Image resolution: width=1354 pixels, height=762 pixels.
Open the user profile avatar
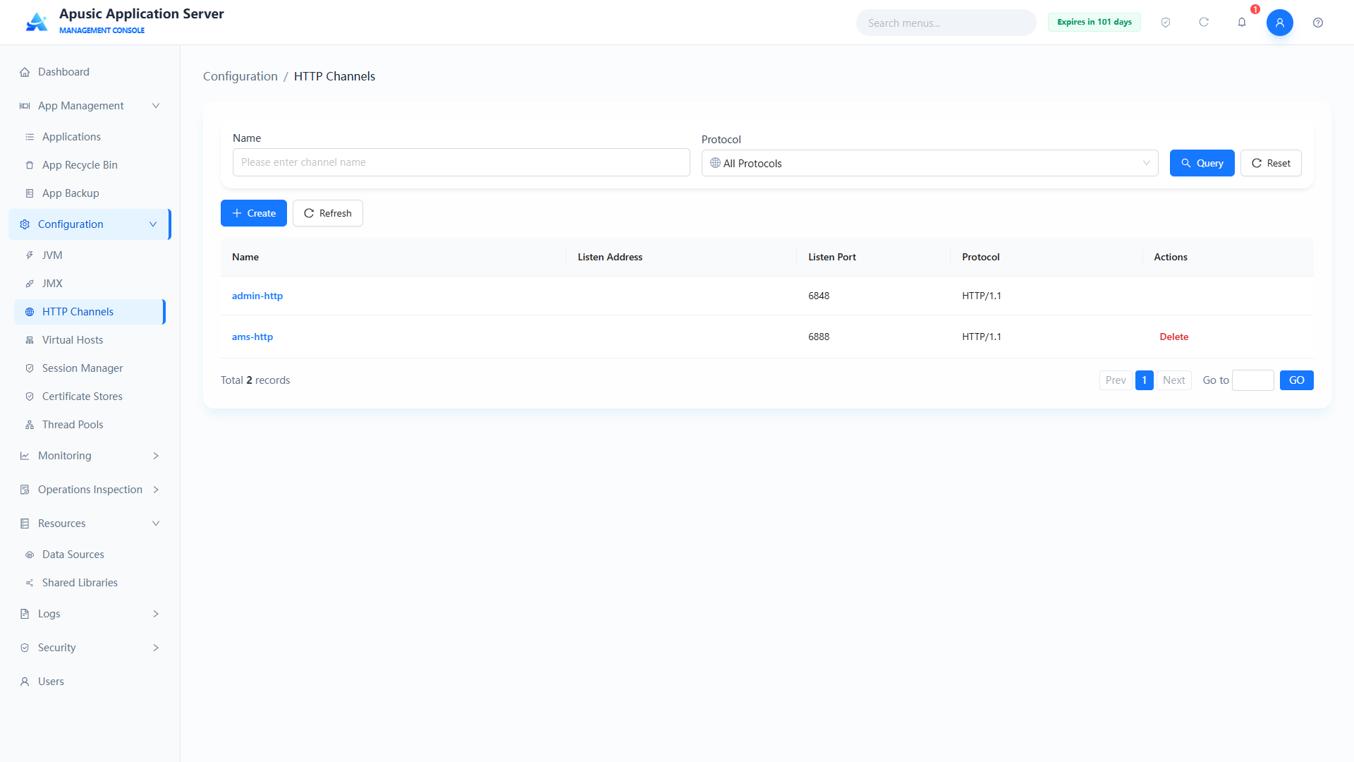[x=1280, y=23]
